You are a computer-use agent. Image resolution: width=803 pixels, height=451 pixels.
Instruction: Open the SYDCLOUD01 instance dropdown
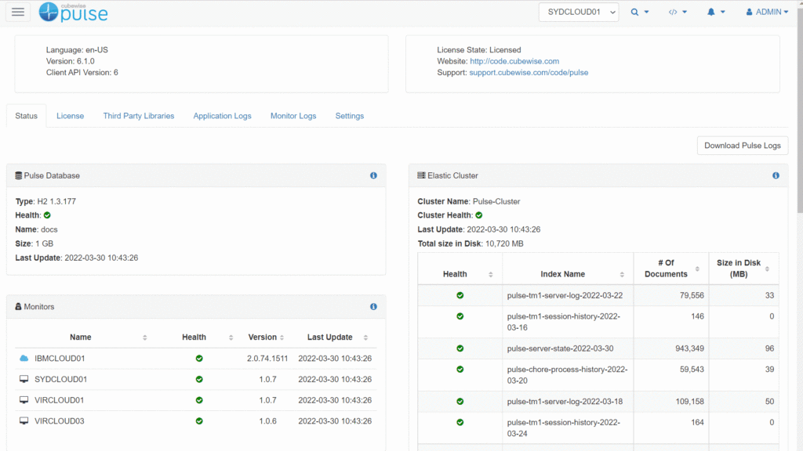pos(578,12)
